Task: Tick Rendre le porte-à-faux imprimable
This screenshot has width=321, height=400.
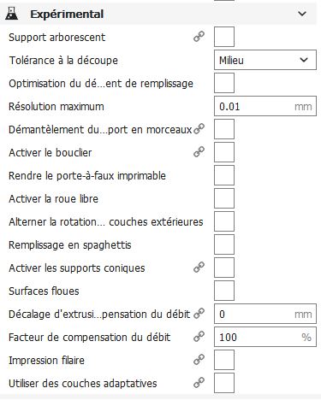Action: pyautogui.click(x=224, y=175)
